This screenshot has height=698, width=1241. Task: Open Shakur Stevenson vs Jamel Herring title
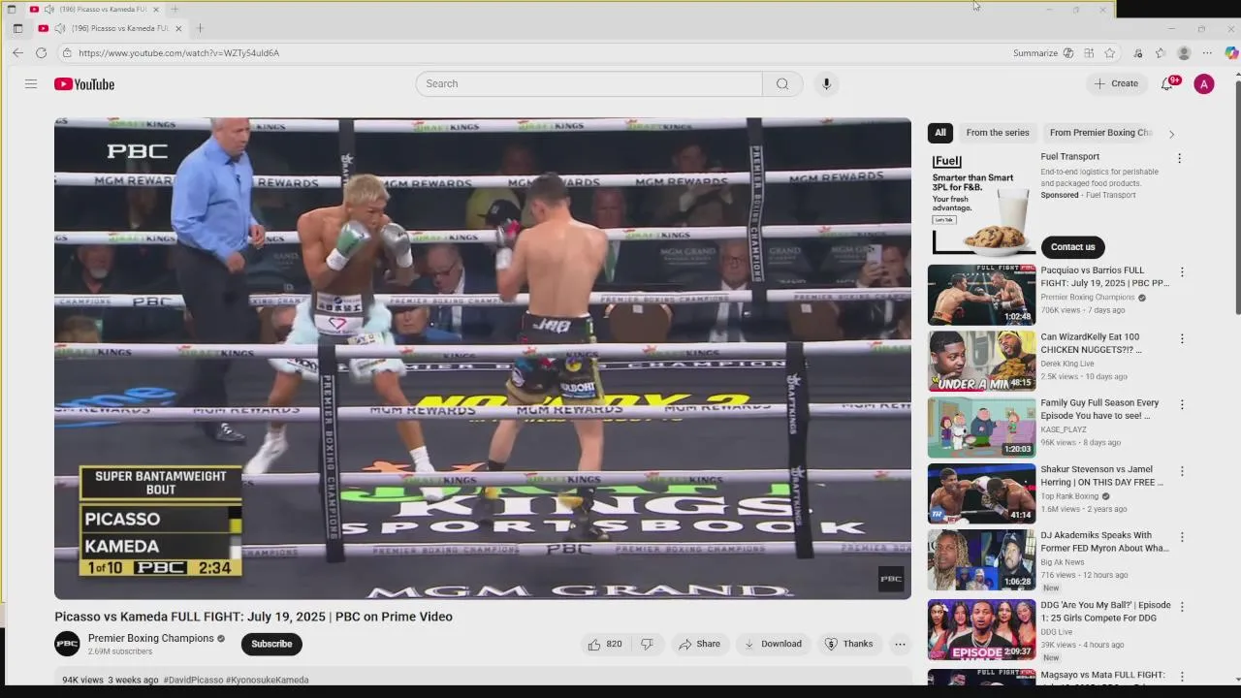click(x=1102, y=475)
